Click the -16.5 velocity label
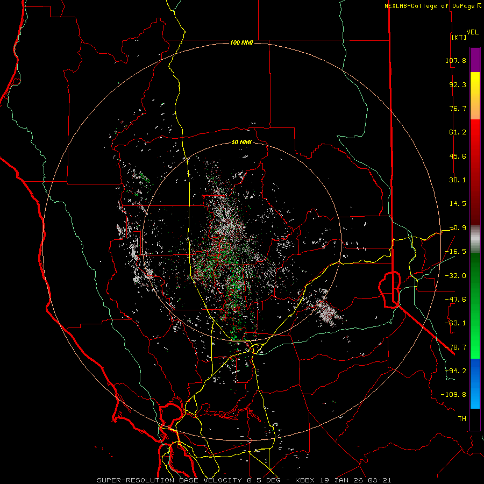Viewport: 484px width, 484px height. tap(455, 252)
